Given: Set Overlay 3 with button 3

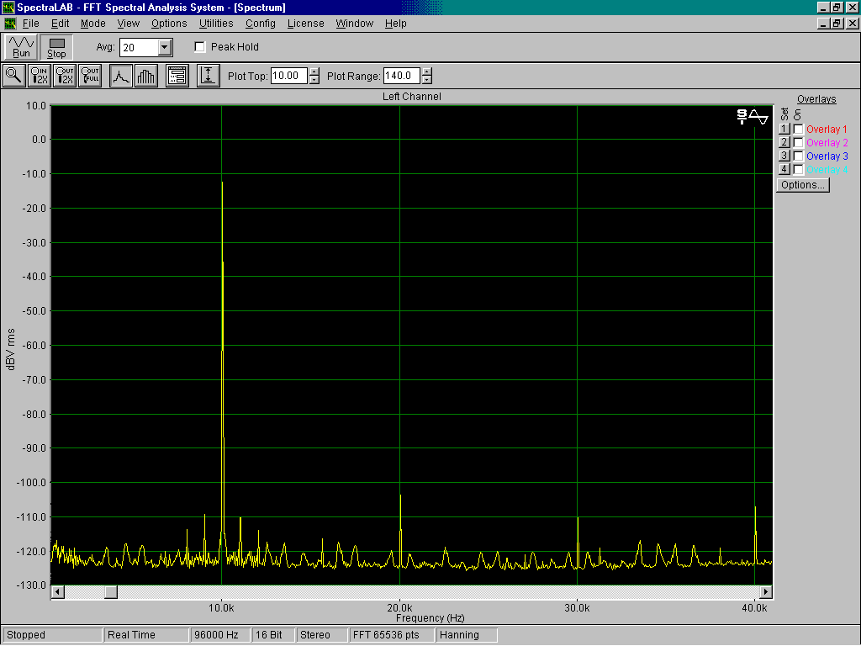Looking at the screenshot, I should [784, 156].
